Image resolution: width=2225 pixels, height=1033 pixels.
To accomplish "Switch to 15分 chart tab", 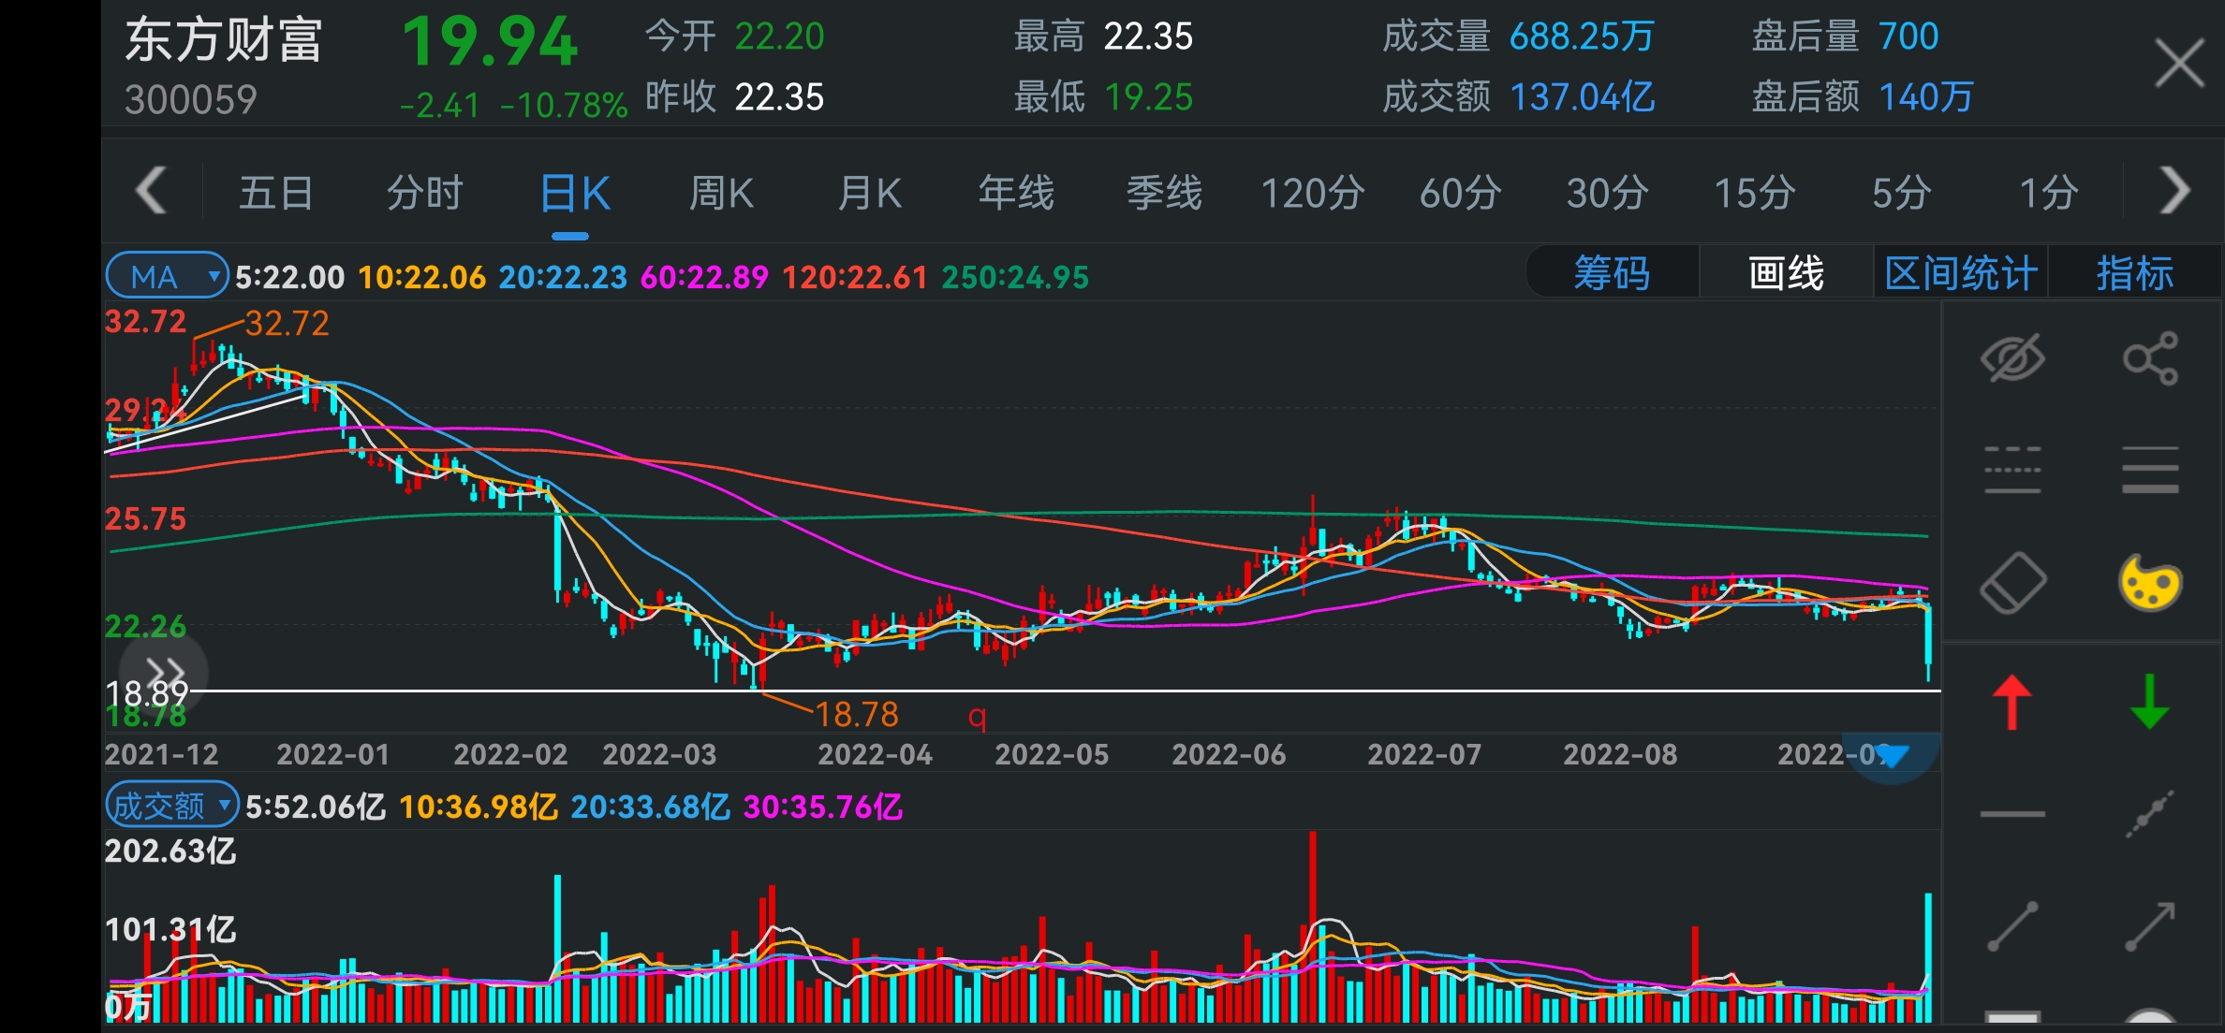I will click(1755, 194).
